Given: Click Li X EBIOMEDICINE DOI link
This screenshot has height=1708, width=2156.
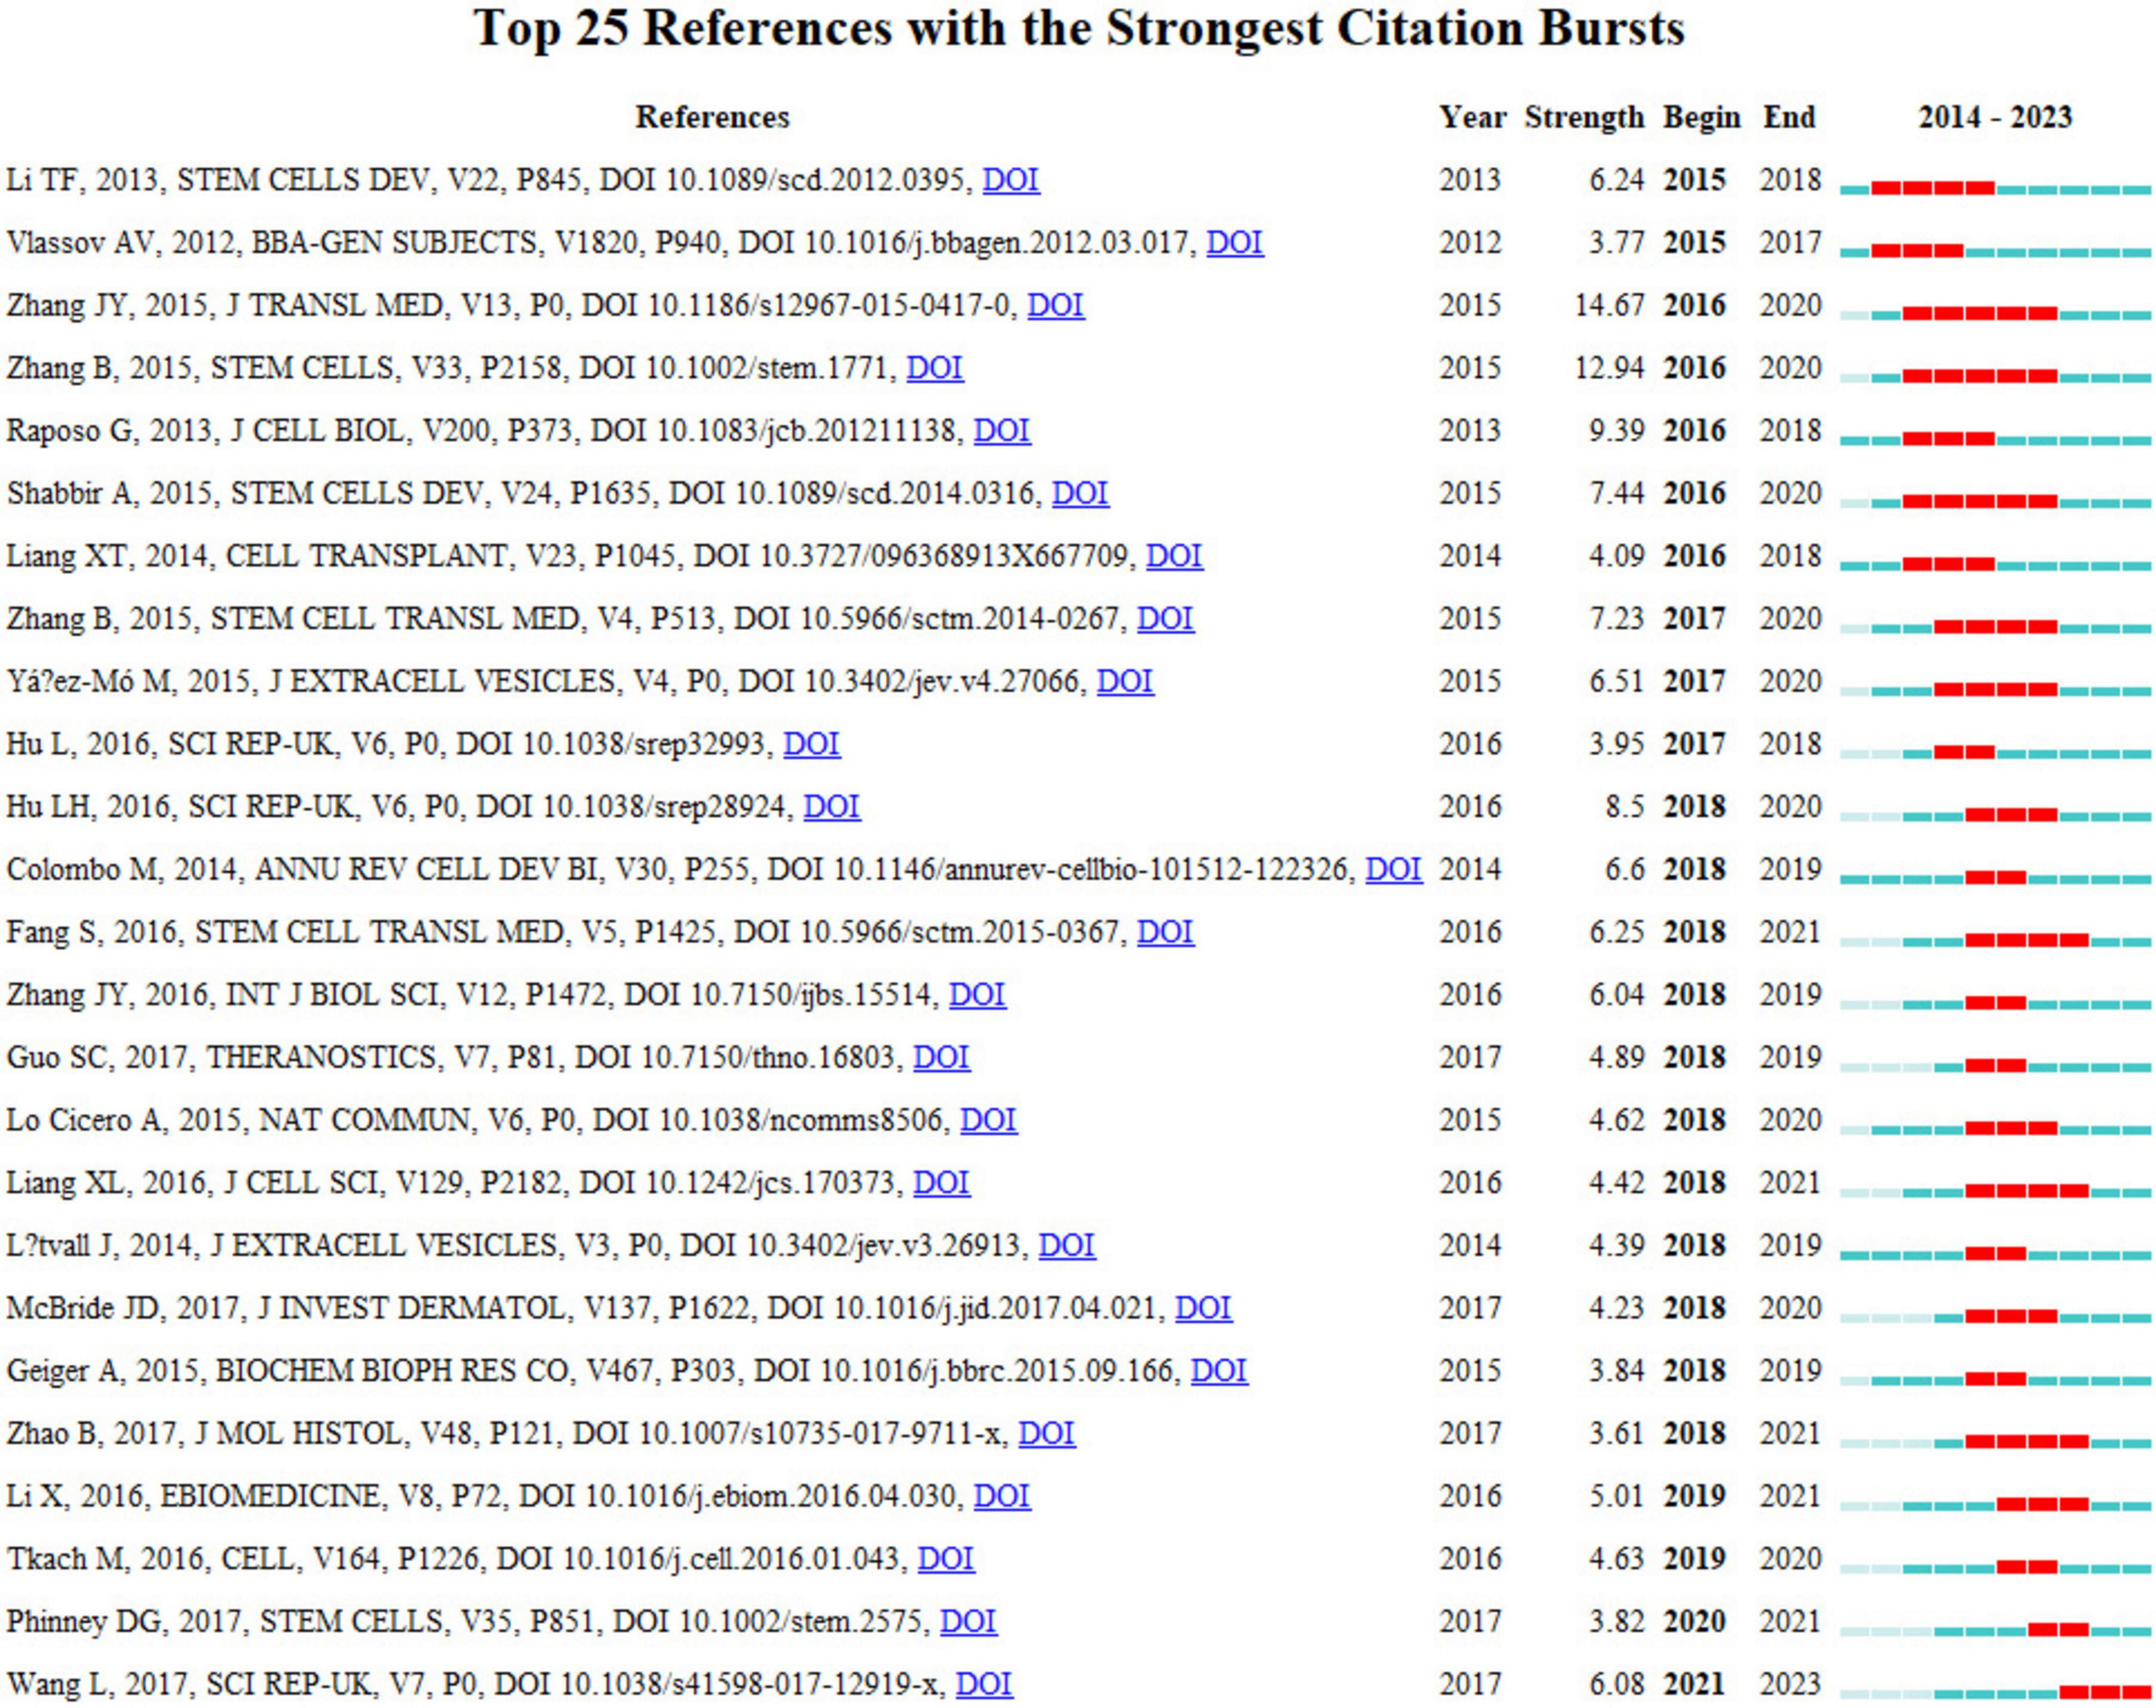Looking at the screenshot, I should 1002,1496.
